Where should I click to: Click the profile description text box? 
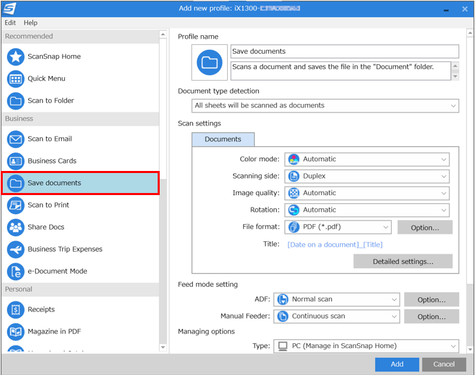(341, 71)
